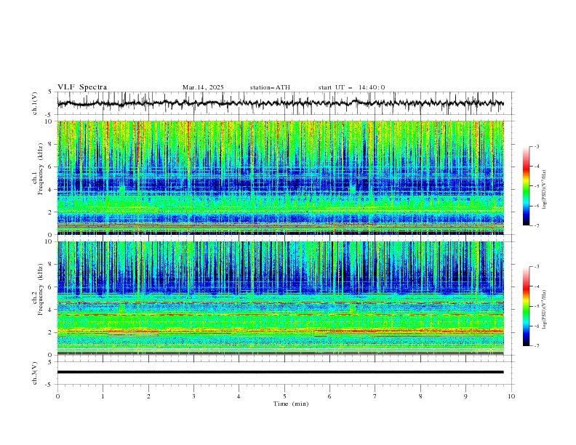The height and width of the screenshot is (445, 576).
Task: Click the "-7" tick on ch.1 colorbar
Action: [x=537, y=225]
